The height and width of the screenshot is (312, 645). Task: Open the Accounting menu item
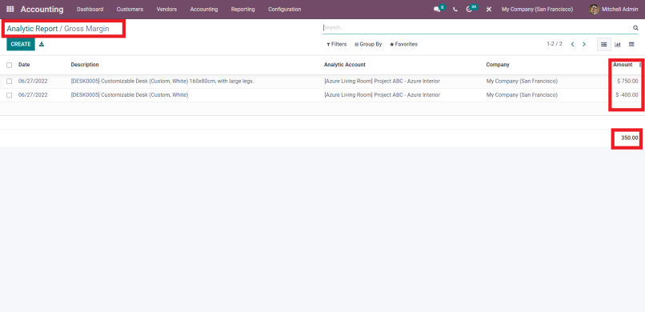click(x=204, y=9)
